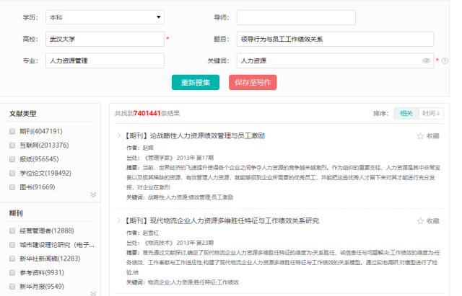
Task: Click the 重新搜集 button
Action: [x=196, y=82]
